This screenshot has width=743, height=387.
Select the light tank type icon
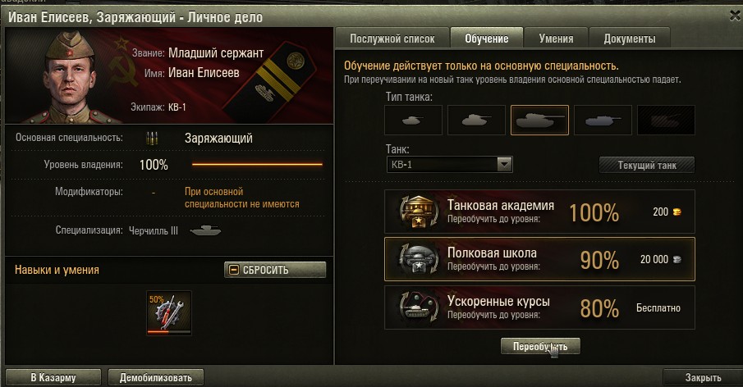point(413,121)
